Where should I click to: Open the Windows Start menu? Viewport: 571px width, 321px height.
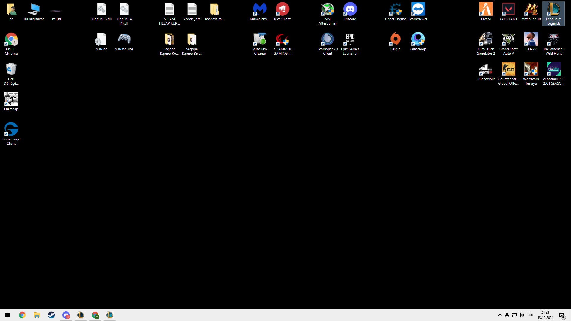[x=7, y=315]
